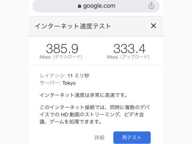
Task: Click the サーバー Tokyo line
Action: click(x=58, y=83)
